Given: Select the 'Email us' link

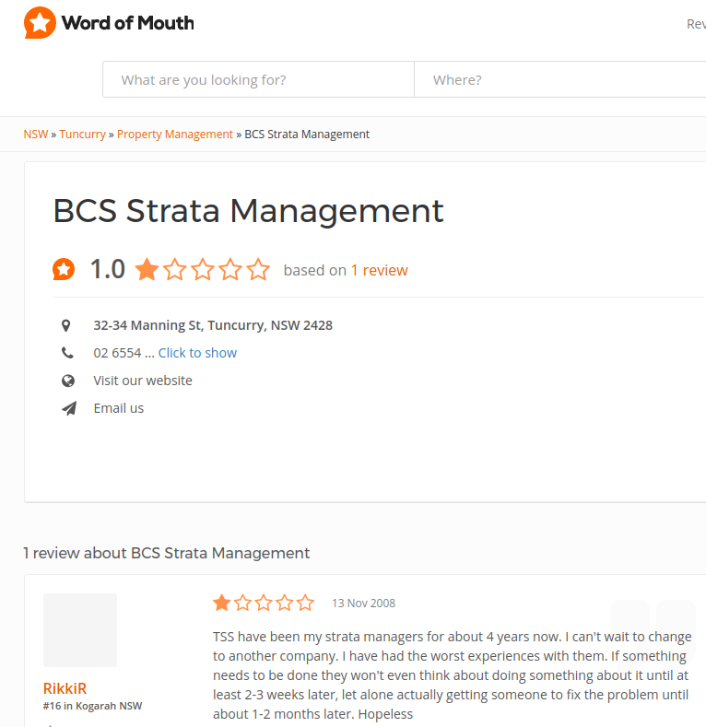Looking at the screenshot, I should pos(119,408).
